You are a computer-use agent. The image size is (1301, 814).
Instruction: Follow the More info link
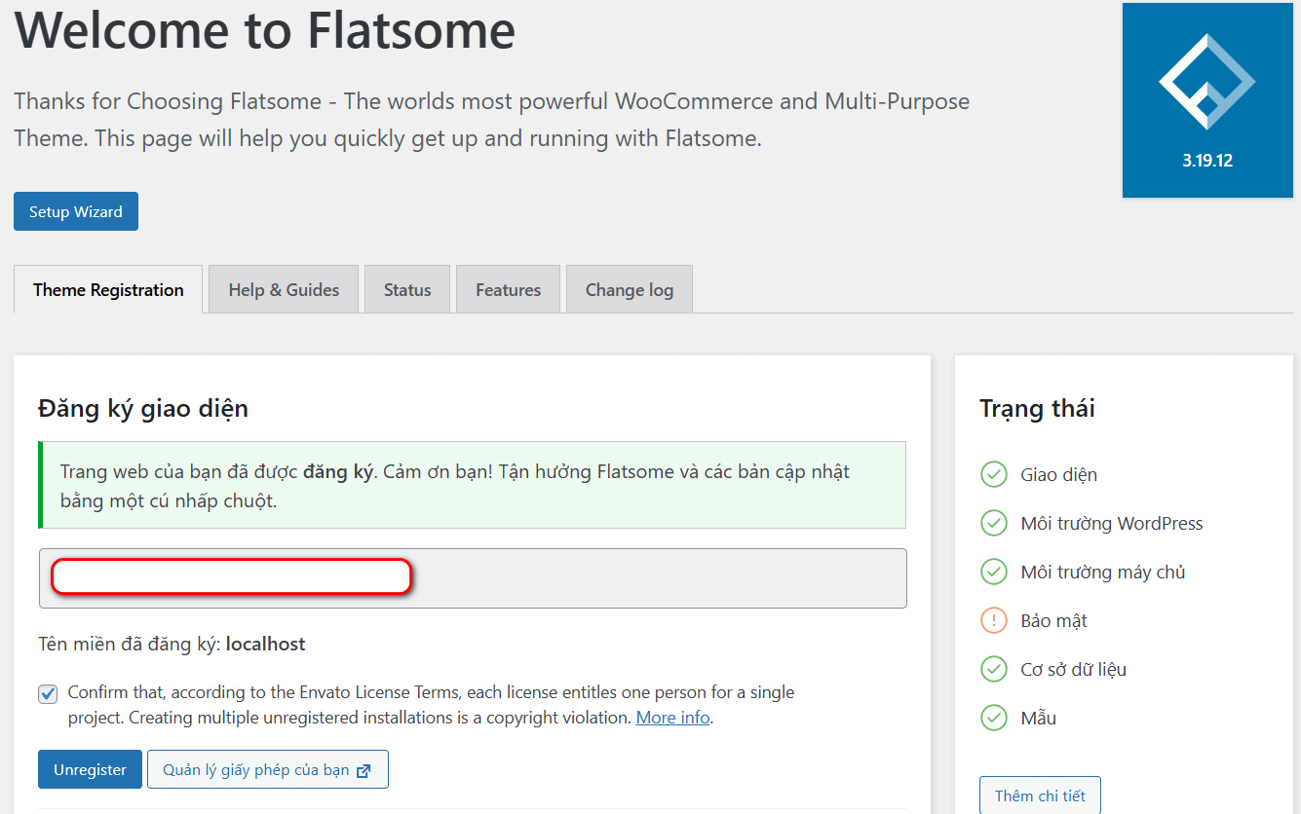point(672,718)
